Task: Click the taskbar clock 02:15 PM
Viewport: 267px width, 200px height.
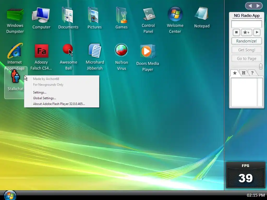Action: click(256, 195)
